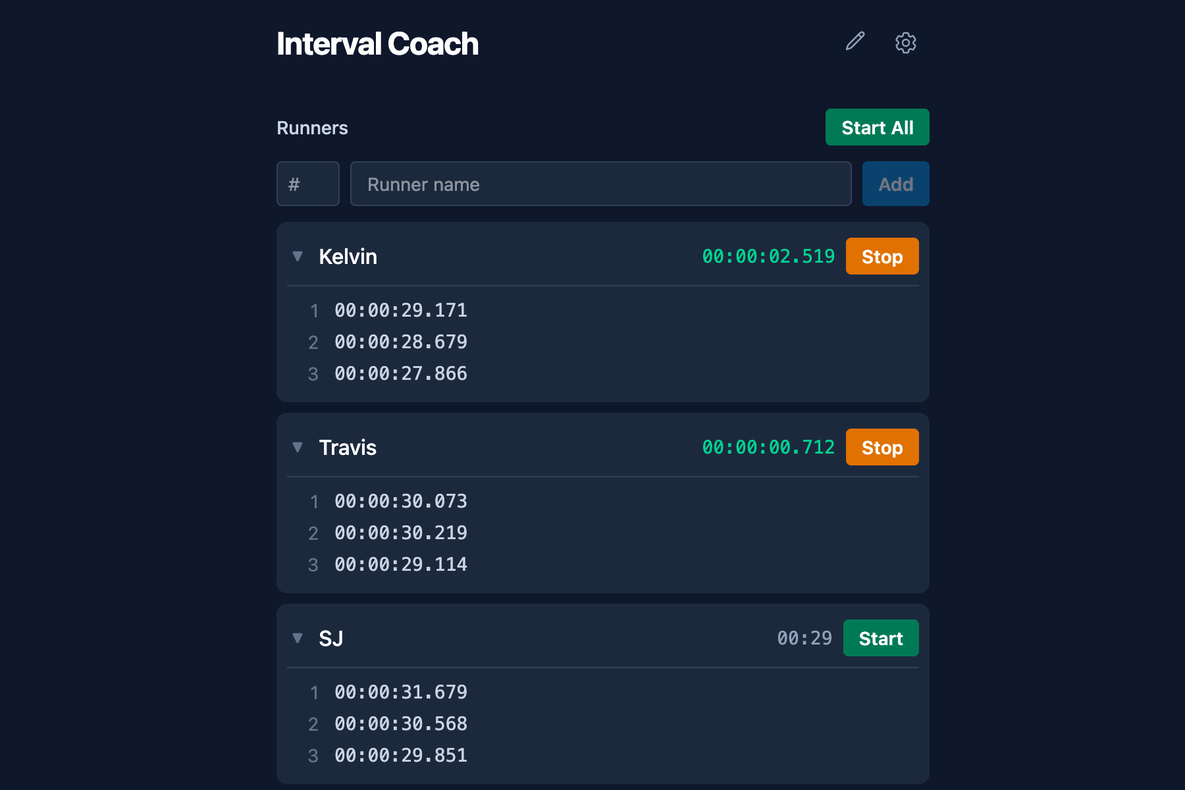Click SJ's 00:29 time display
1185x790 pixels.
click(x=804, y=638)
